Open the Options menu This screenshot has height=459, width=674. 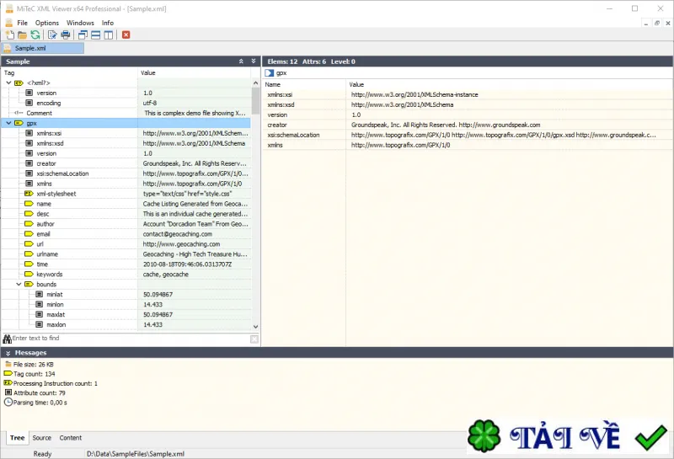(x=47, y=23)
